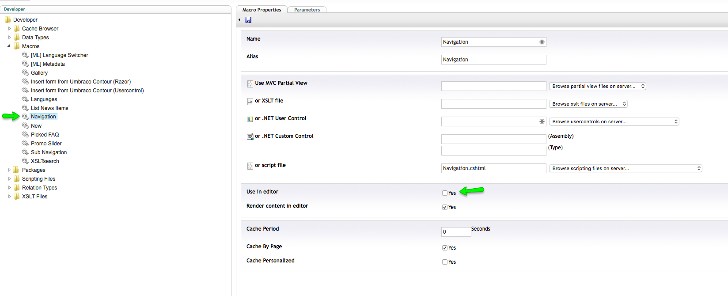Click the Gallery macro icon

pyautogui.click(x=25, y=72)
